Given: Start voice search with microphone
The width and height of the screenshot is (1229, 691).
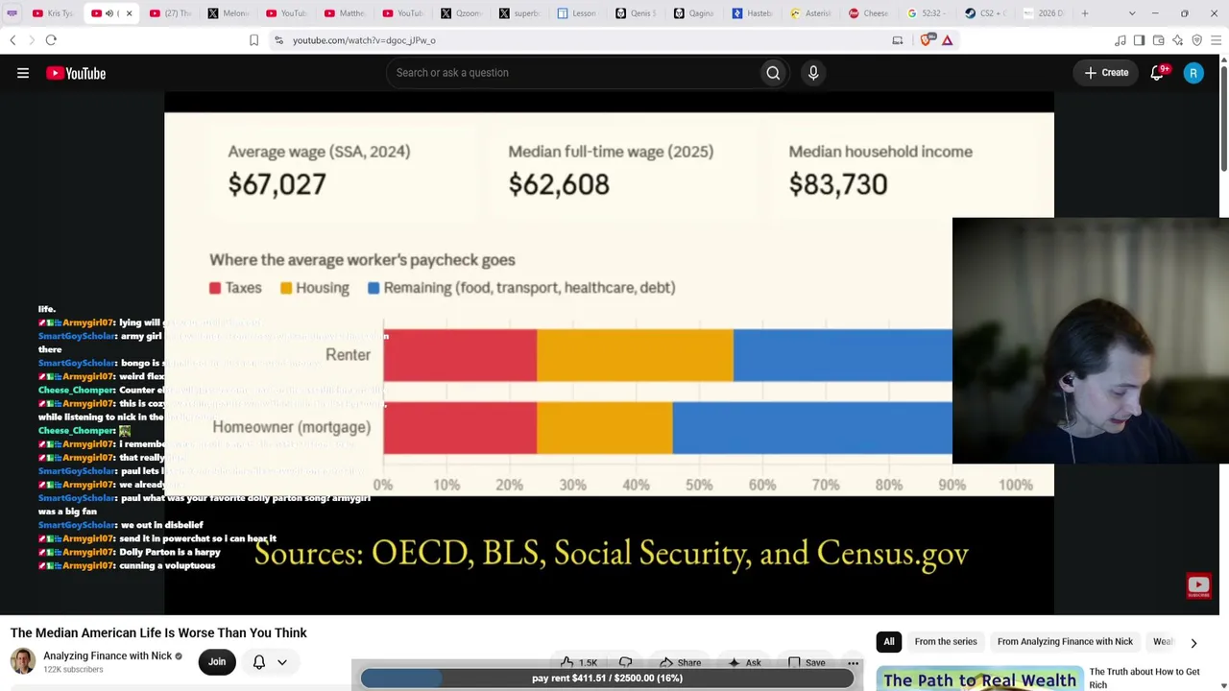Looking at the screenshot, I should click(813, 73).
